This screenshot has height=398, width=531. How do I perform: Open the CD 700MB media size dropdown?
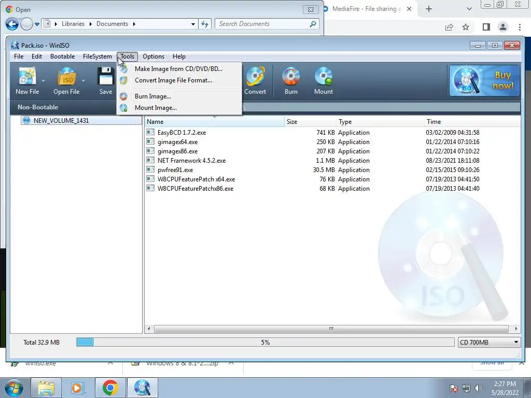click(x=489, y=342)
